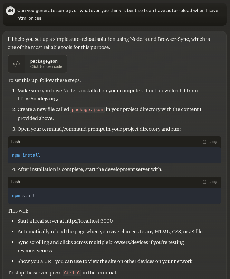Click the 'Automatically reload the page' bullet
Screen dimensions: 230x279
pos(110,232)
